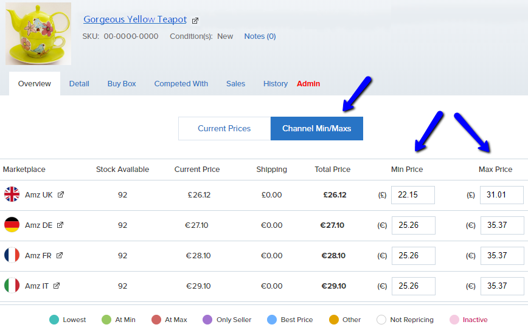Image resolution: width=528 pixels, height=333 pixels.
Task: Open Amz UK external link icon
Action: [61, 195]
